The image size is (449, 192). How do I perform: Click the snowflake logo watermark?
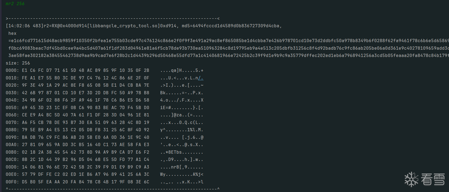click(x=411, y=179)
